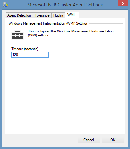Click empty area of WMI tab panel
Image resolution: width=130 pixels, height=149 pixels.
tap(66, 93)
